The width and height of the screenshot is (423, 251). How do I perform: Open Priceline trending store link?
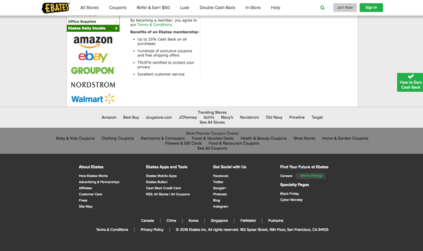[296, 117]
